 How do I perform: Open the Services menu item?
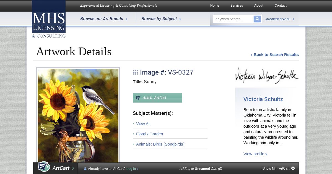click(237, 6)
